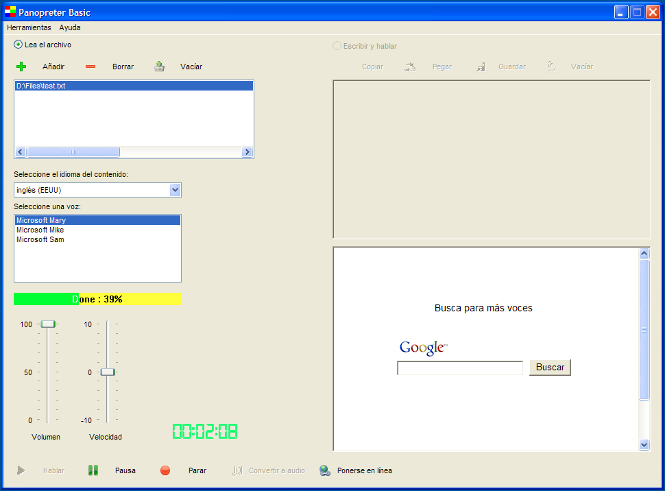The image size is (665, 491).
Task: Click the clear icon beside the greyed-out Vaciar
Action: click(551, 67)
